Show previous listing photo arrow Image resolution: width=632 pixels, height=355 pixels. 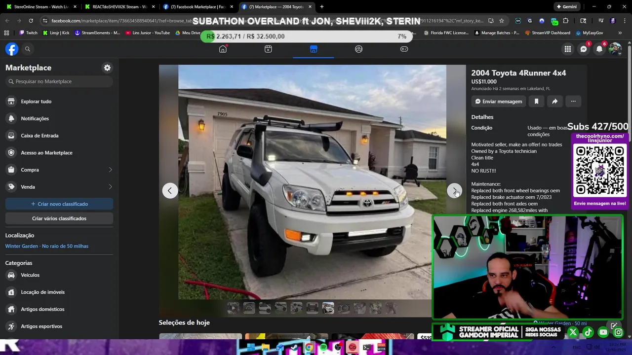(170, 191)
